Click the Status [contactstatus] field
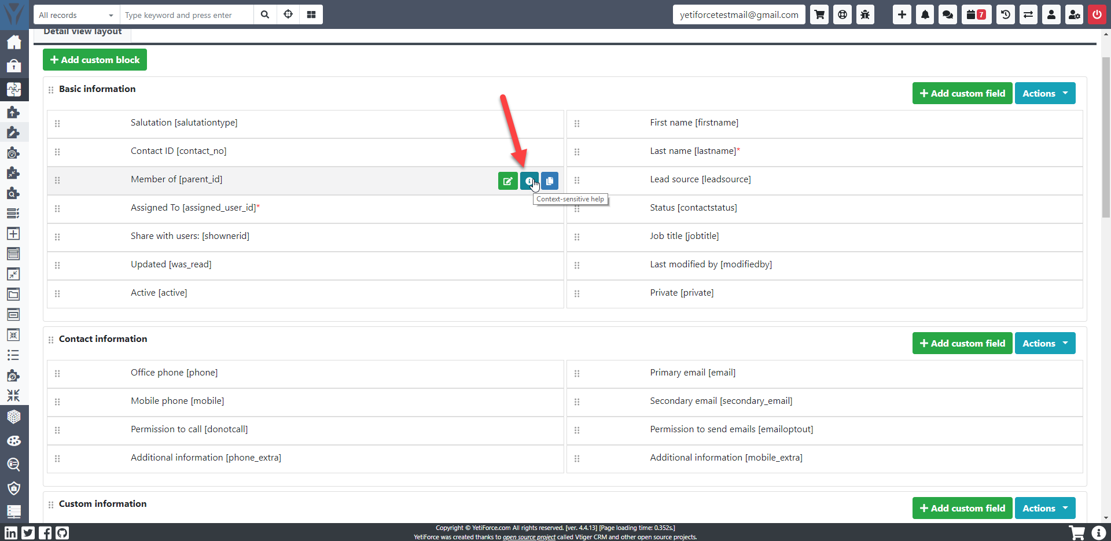 (825, 208)
